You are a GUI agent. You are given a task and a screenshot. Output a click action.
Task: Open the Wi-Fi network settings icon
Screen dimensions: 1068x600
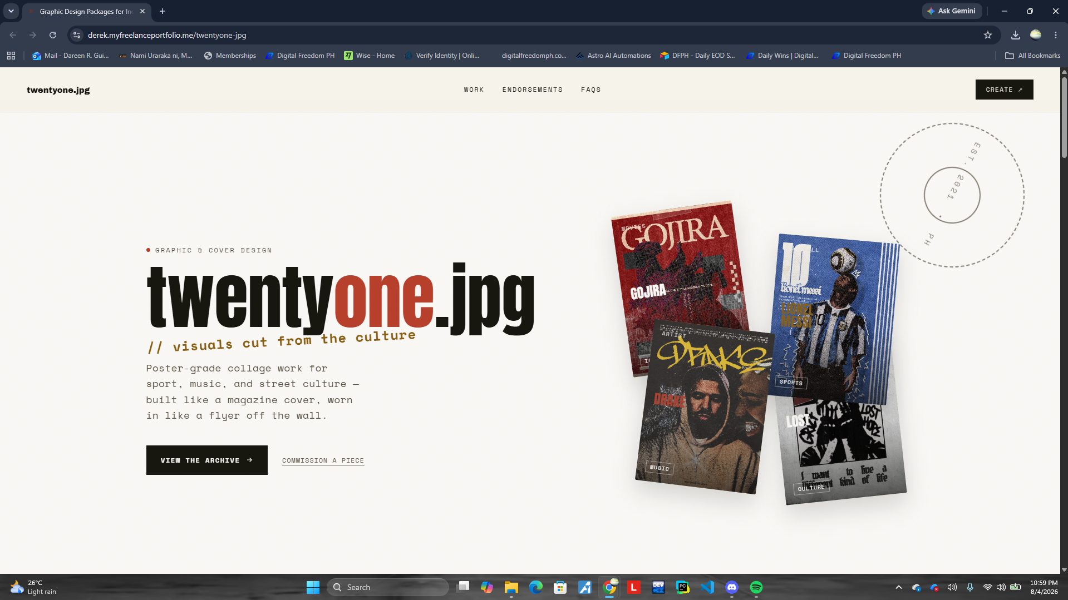point(987,587)
